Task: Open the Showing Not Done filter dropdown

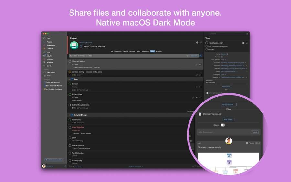Action: pos(79,166)
